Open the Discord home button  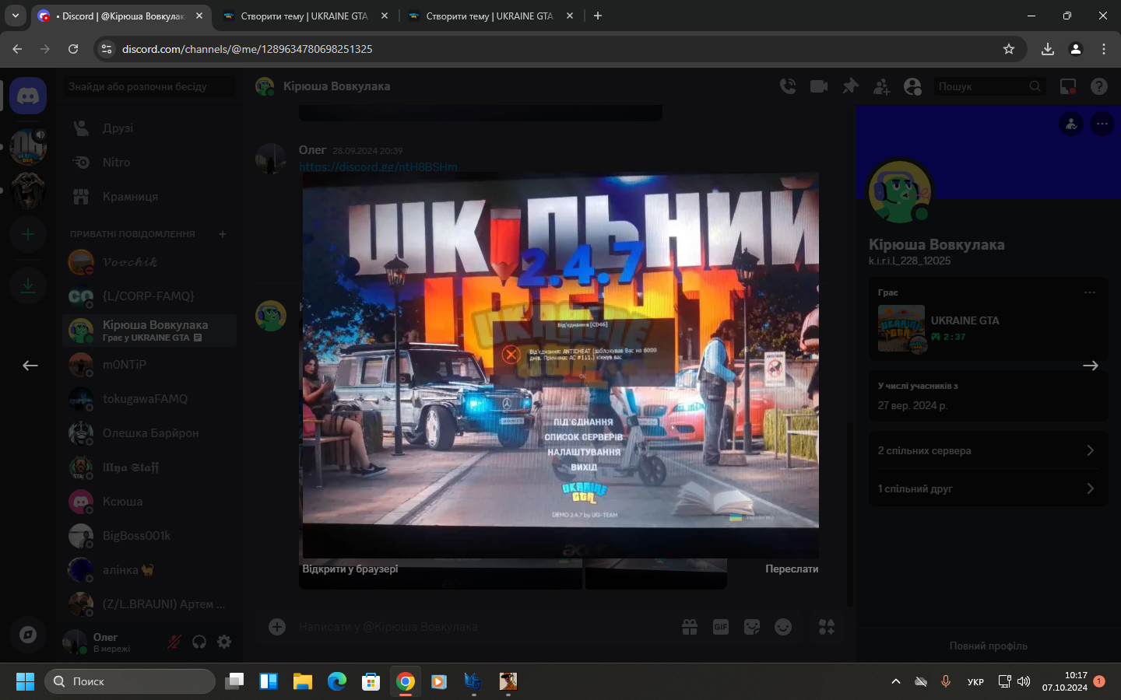pyautogui.click(x=28, y=96)
